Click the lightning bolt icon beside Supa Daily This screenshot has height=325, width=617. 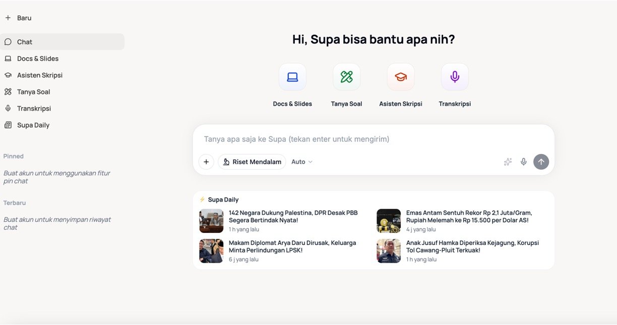[x=202, y=200]
